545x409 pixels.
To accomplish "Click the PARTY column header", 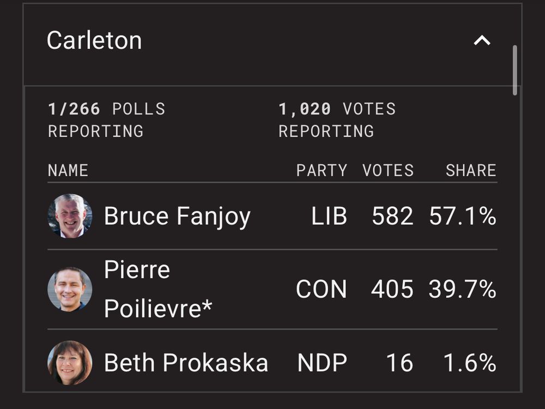I will (x=322, y=170).
